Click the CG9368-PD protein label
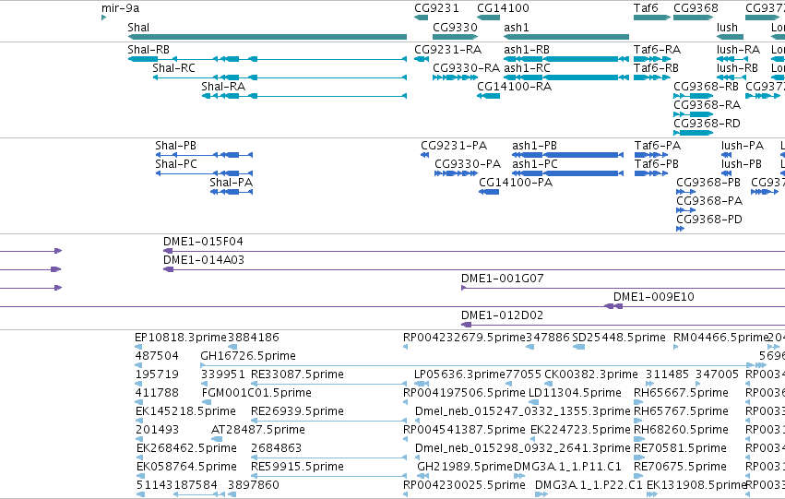This screenshot has width=785, height=499. pos(709,220)
